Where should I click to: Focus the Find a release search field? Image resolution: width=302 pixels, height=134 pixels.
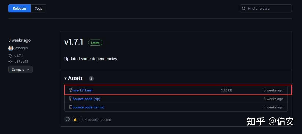[268, 9]
